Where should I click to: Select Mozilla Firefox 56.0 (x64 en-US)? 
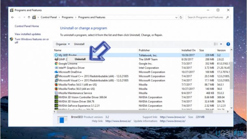[x=77, y=89]
